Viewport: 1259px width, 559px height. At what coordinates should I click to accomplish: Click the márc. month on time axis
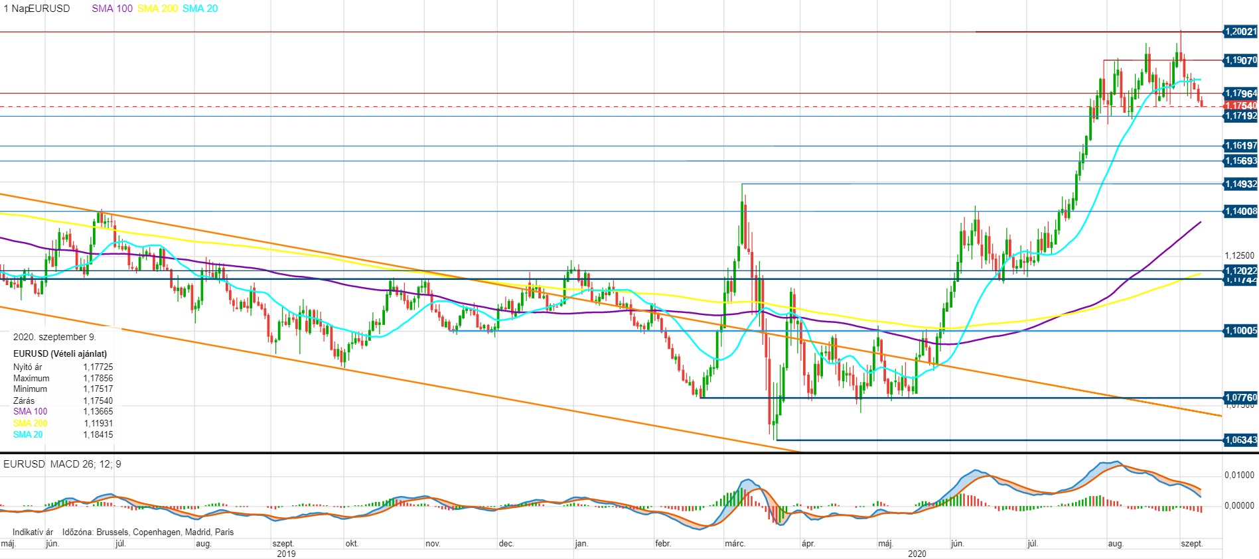[735, 544]
